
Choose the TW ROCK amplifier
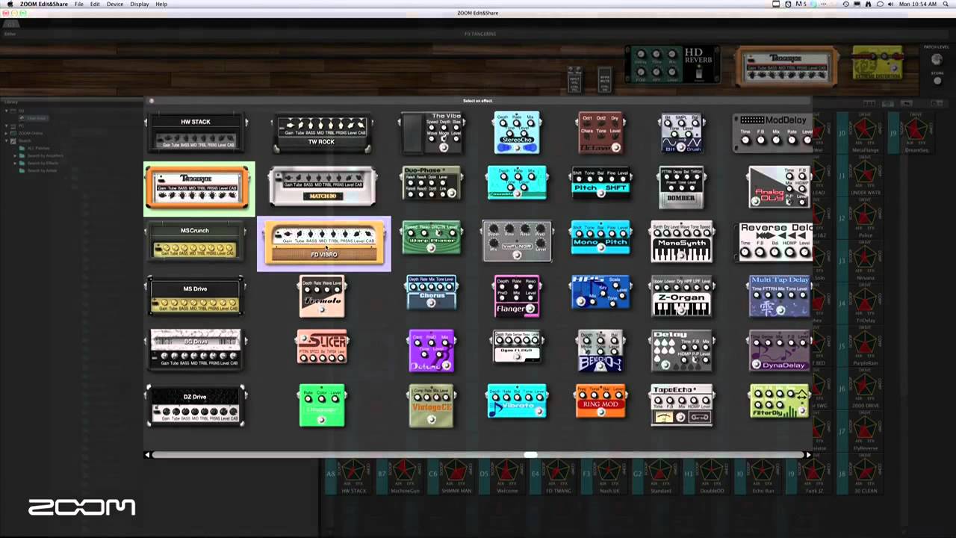tap(322, 132)
